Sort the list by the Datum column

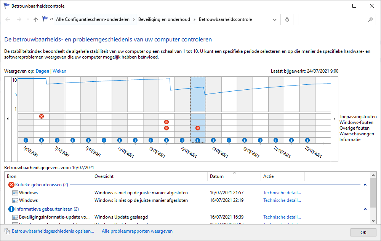[x=217, y=176]
